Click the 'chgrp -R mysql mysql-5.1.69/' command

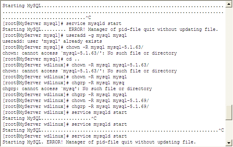coord(110,107)
